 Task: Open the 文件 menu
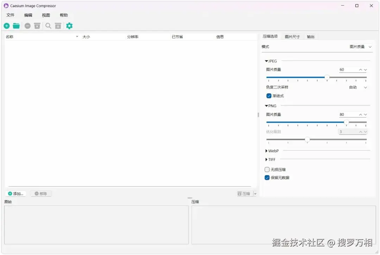[x=11, y=15]
